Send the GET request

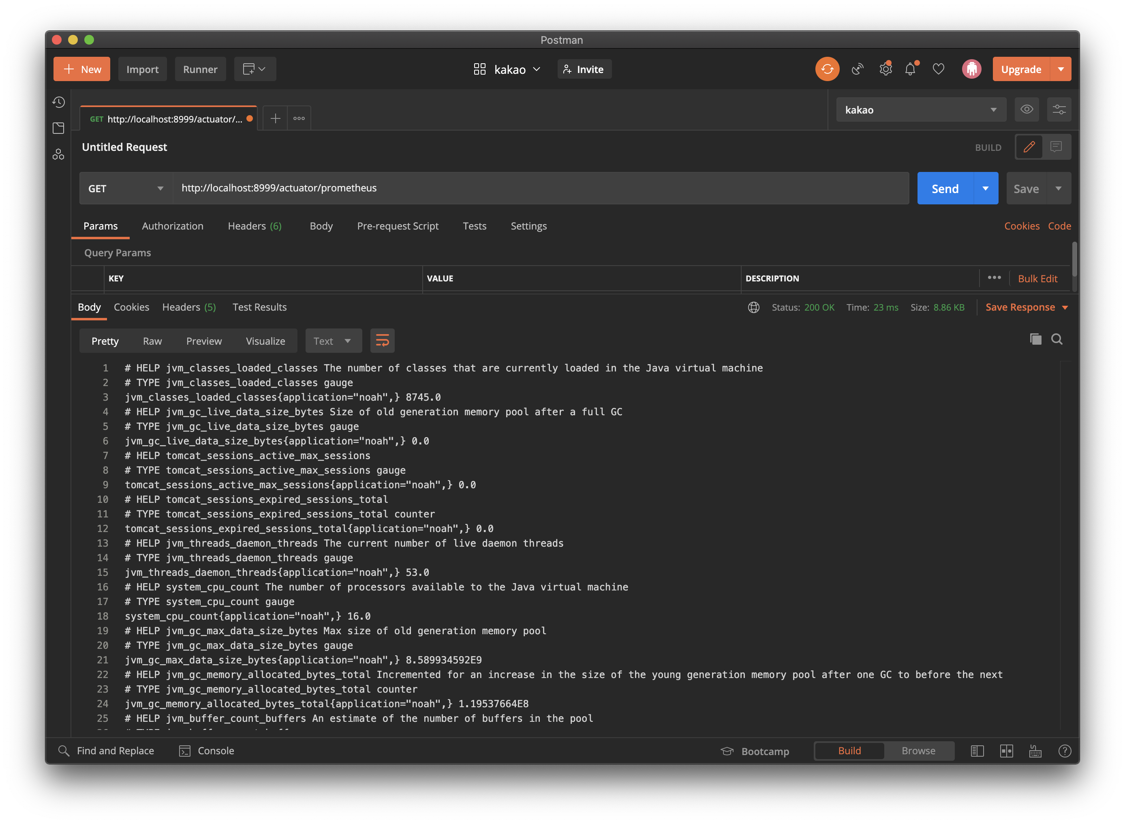[x=945, y=189]
